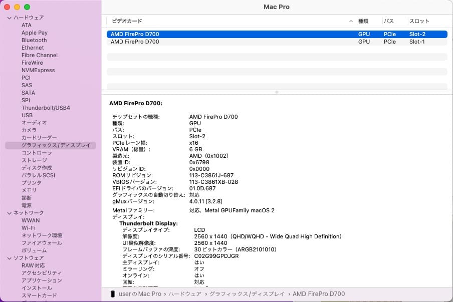Image resolution: width=453 pixels, height=302 pixels.
Task: Collapse the ソフトウェア sidebar section
Action: [x=9, y=258]
